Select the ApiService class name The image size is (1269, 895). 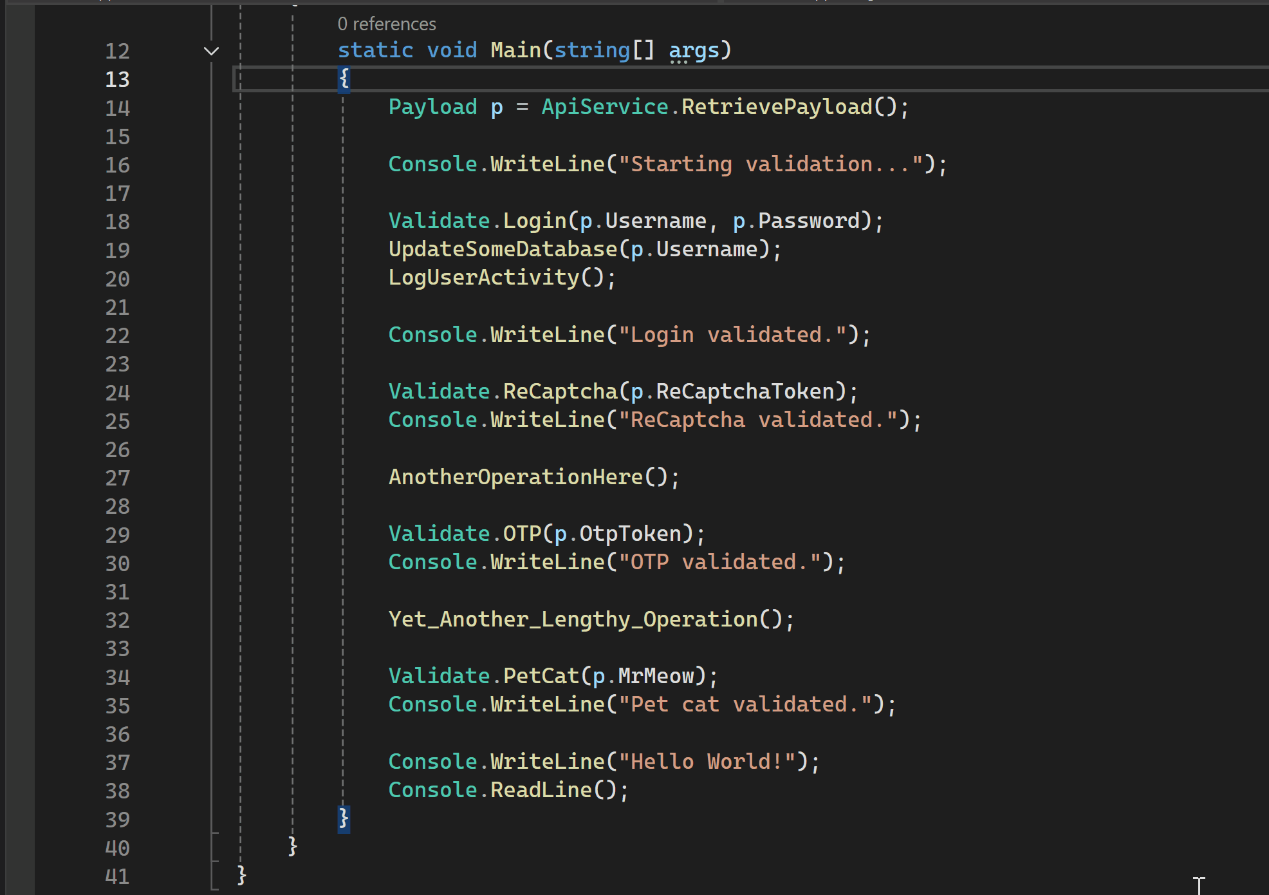pyautogui.click(x=604, y=106)
